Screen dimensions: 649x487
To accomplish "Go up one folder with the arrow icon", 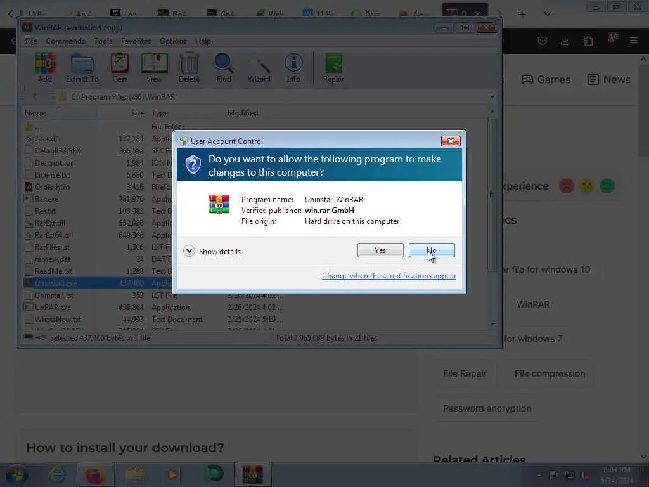I will click(x=35, y=96).
